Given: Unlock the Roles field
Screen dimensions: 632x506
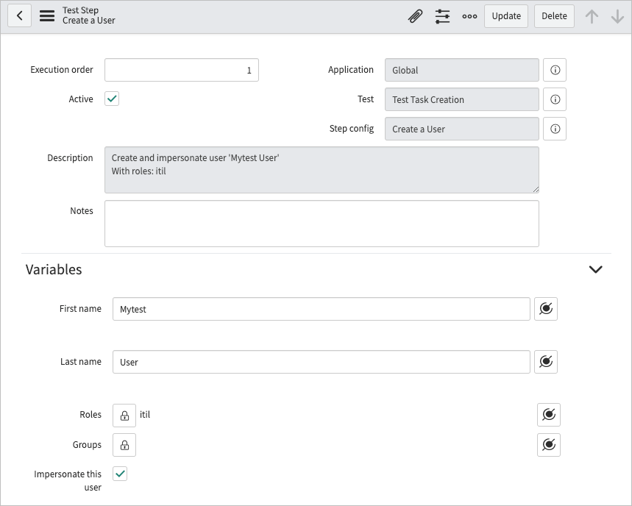Looking at the screenshot, I should click(124, 415).
